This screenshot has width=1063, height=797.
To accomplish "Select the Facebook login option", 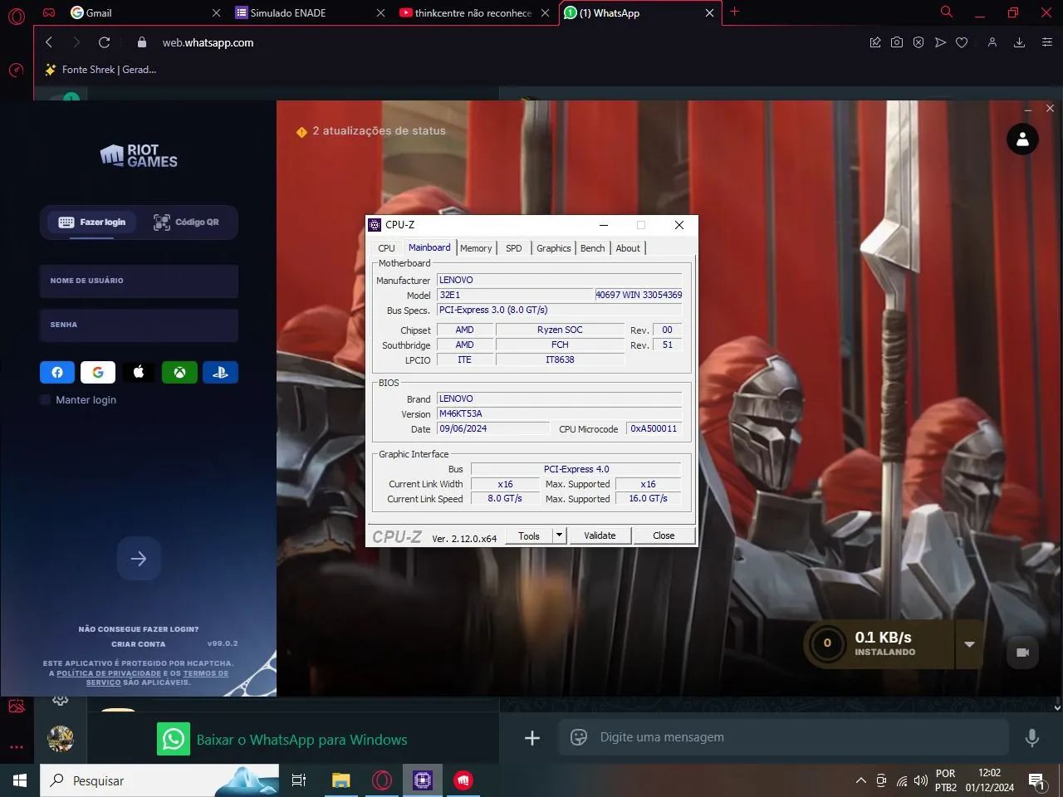I will (57, 372).
